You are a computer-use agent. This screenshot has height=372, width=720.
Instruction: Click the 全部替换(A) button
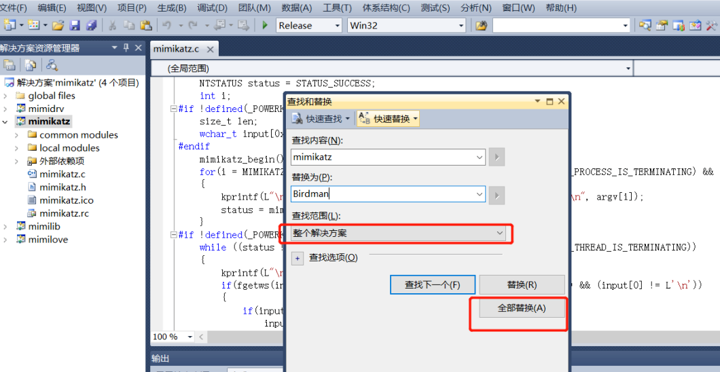click(522, 308)
